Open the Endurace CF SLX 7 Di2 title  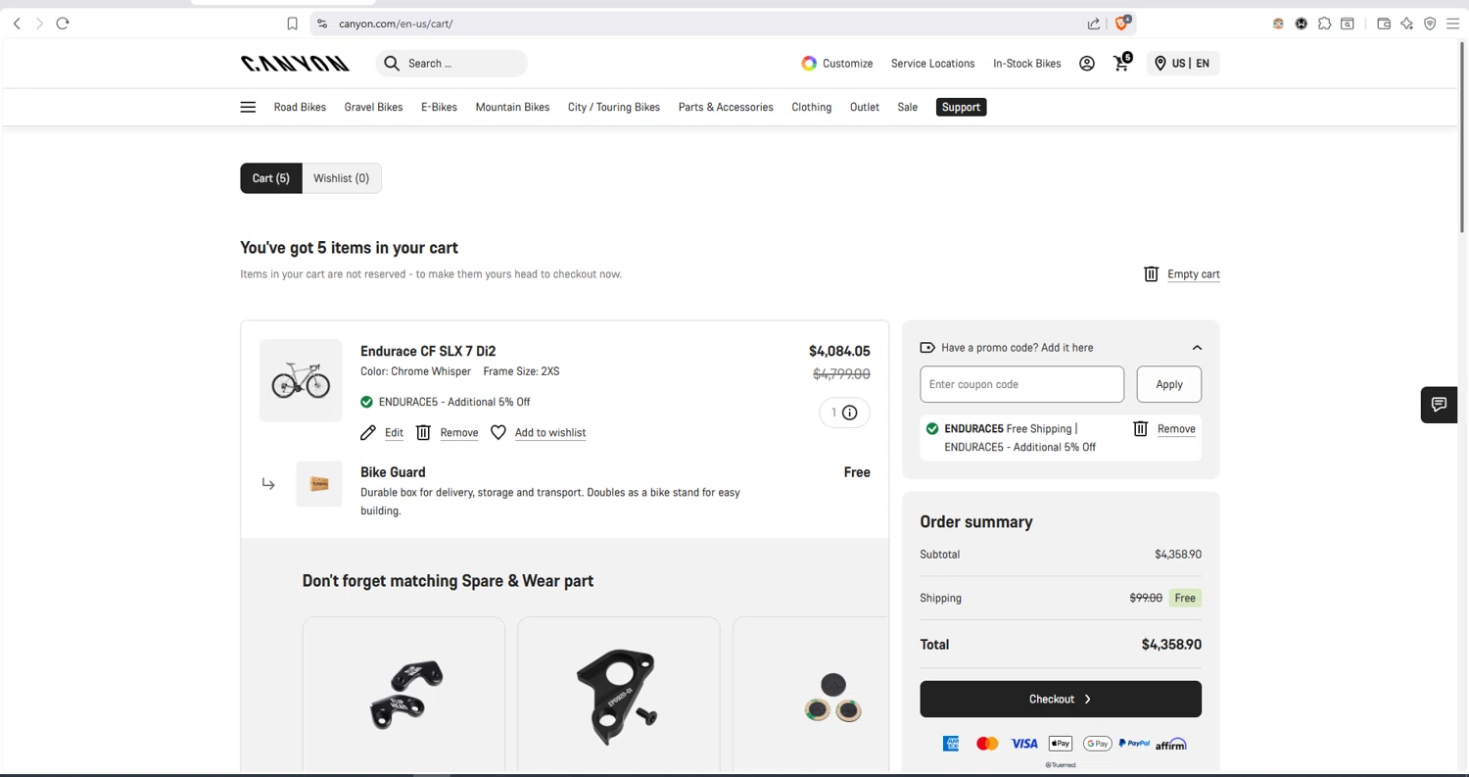(x=428, y=351)
